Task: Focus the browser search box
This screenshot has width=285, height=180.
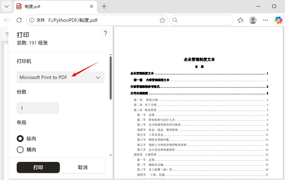Action: click(x=201, y=20)
